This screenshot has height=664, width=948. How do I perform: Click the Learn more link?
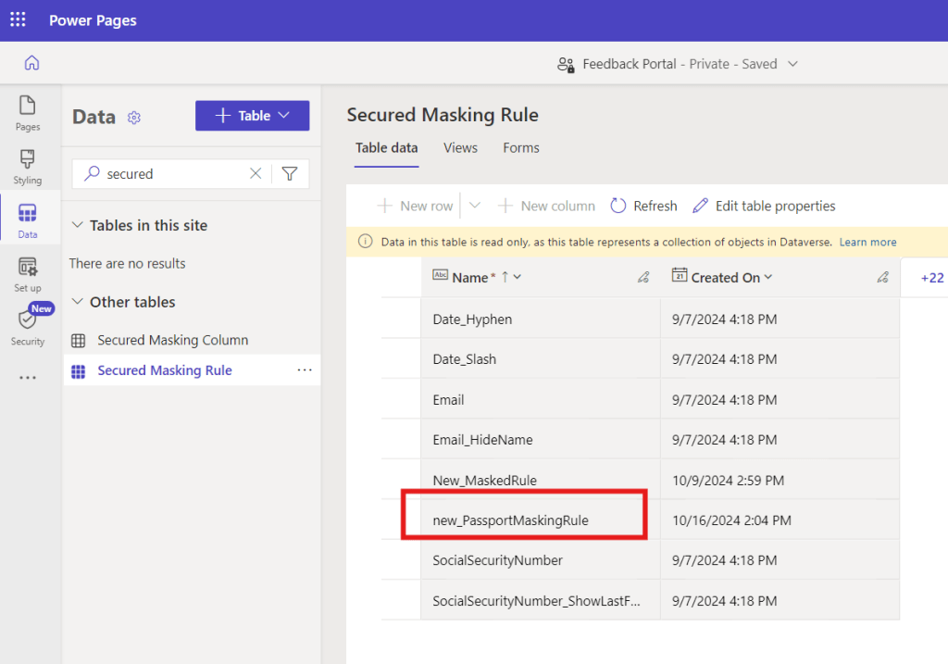click(867, 242)
